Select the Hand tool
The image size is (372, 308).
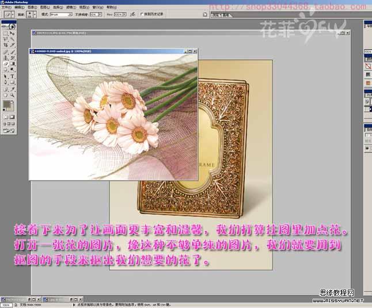pos(5,95)
